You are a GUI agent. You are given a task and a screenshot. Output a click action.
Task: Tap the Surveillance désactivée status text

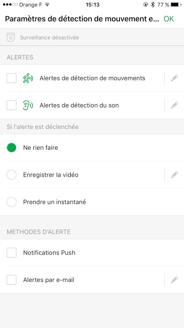point(49,37)
